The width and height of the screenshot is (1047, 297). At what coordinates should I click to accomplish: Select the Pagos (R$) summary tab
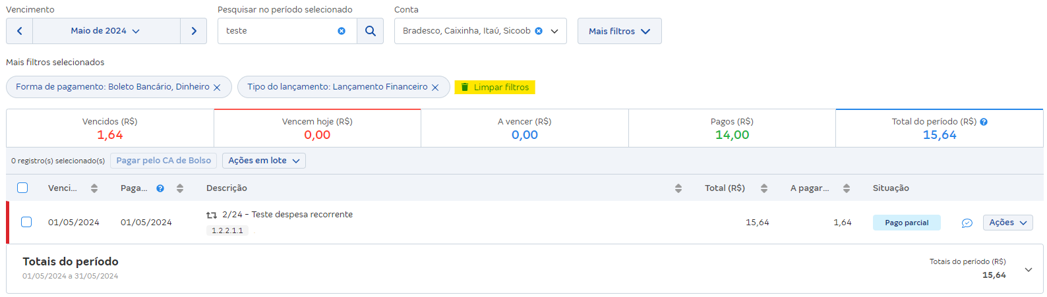[x=732, y=128]
